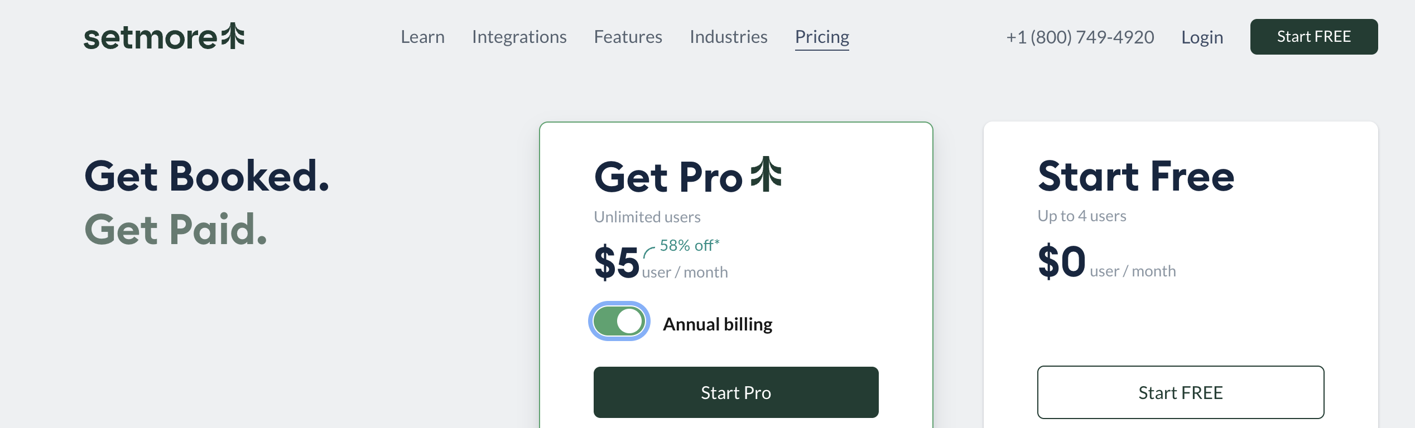
Task: Toggle billing frequency for the Pro plan
Action: coord(618,321)
